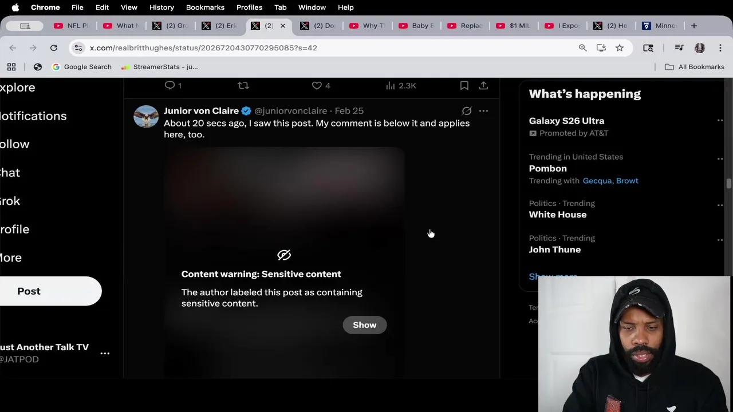Open Notifications in the sidebar
This screenshot has height=412, width=733.
pyautogui.click(x=33, y=116)
